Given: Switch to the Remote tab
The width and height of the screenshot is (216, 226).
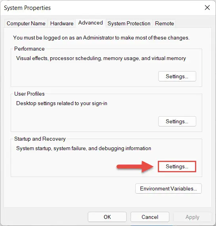Looking at the screenshot, I should 164,23.
